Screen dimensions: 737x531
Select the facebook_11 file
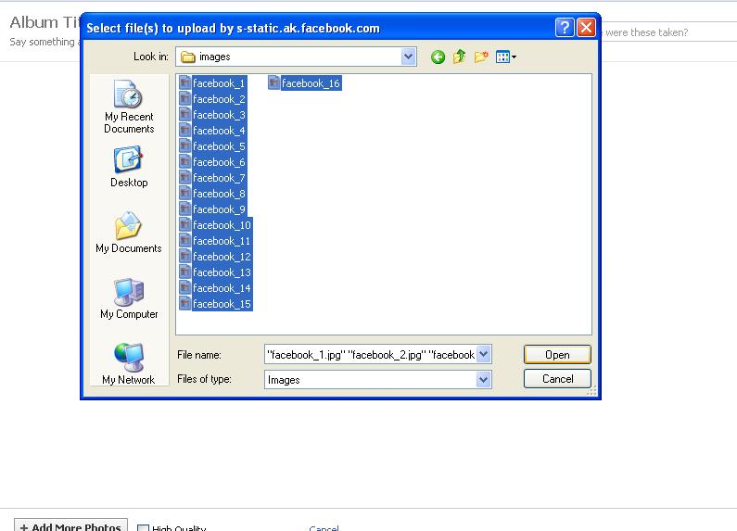pyautogui.click(x=216, y=241)
